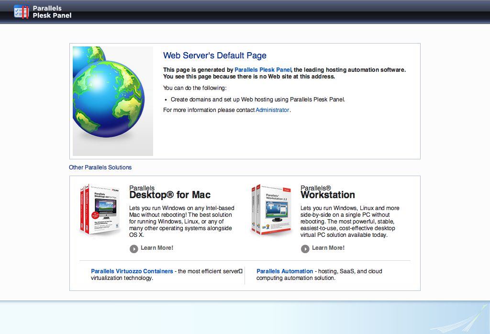
Task: Open Learn More link under Workstation
Action: (328, 248)
